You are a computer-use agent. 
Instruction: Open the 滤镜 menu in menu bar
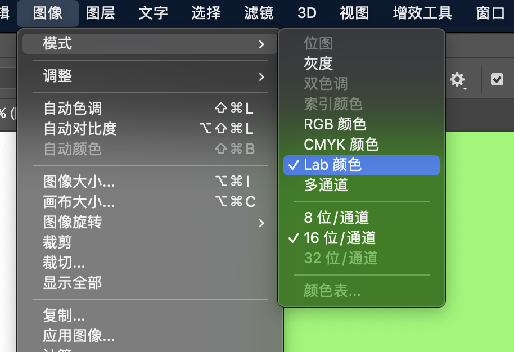(x=259, y=12)
